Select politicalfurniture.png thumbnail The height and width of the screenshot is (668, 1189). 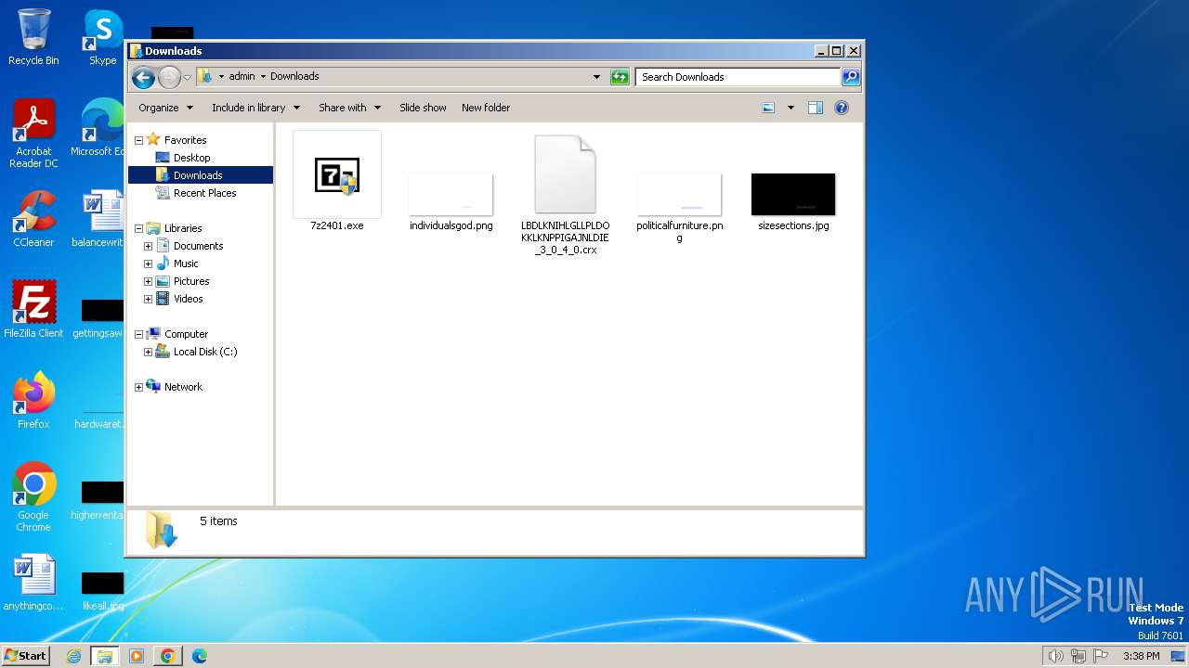(x=679, y=208)
